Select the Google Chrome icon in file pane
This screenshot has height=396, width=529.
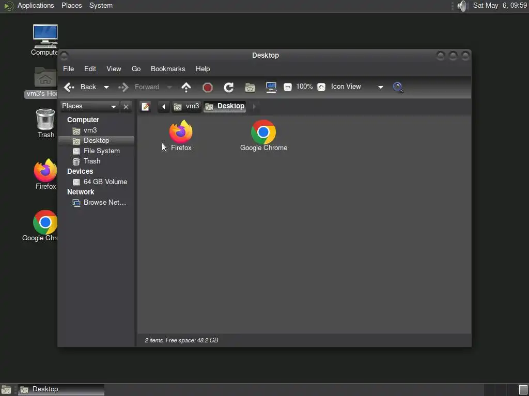(263, 136)
